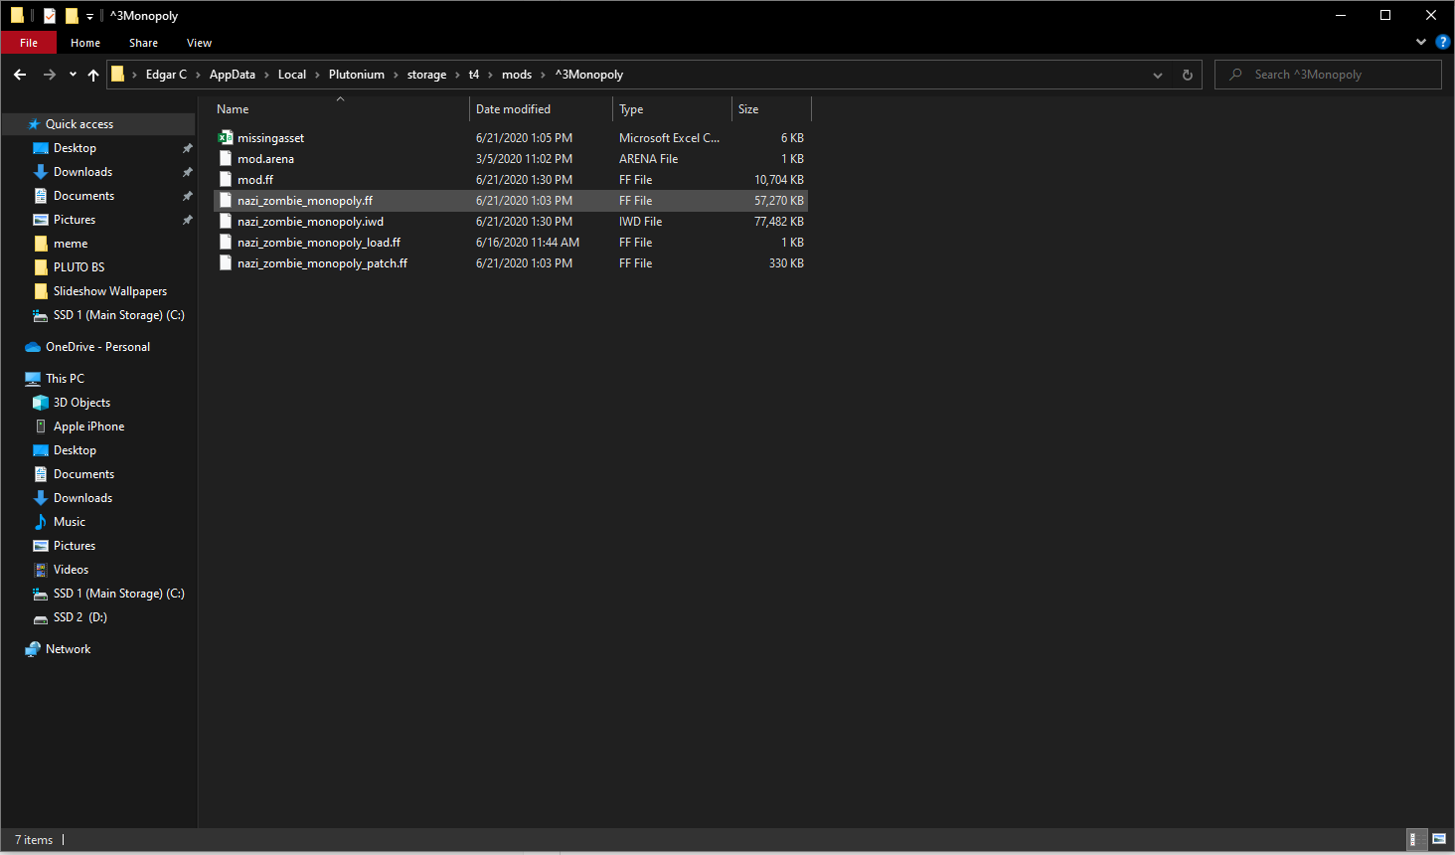The height and width of the screenshot is (855, 1455).
Task: Open Explorer help icon
Action: click(1443, 42)
